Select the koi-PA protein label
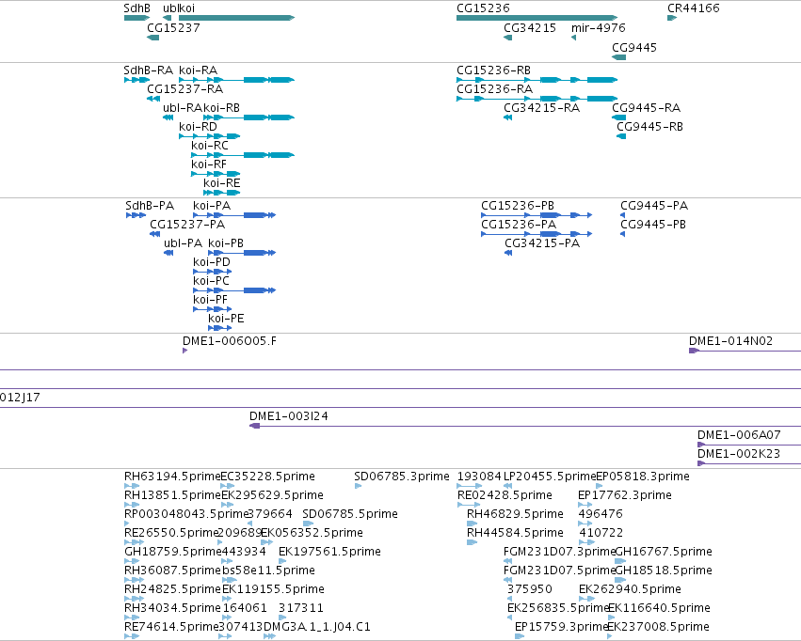This screenshot has height=641, width=801. coord(212,206)
